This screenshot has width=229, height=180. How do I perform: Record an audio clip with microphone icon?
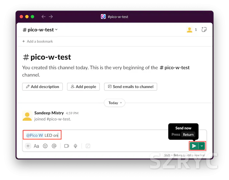click(x=75, y=146)
